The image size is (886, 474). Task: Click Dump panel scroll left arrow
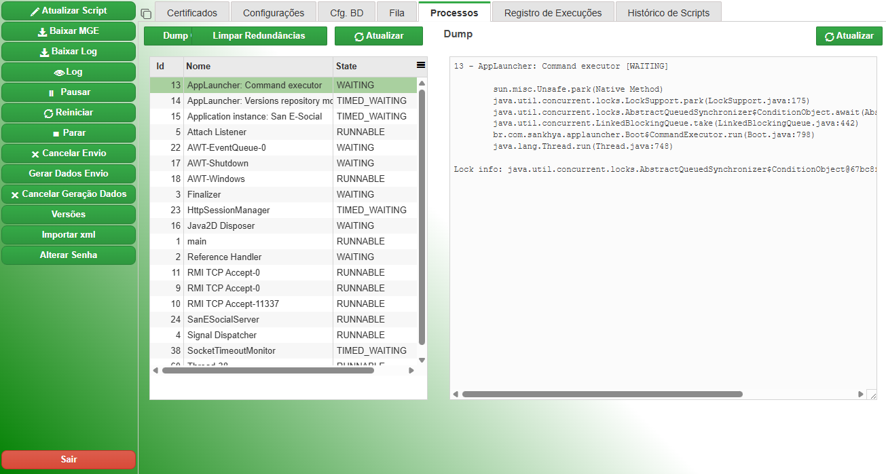point(456,394)
